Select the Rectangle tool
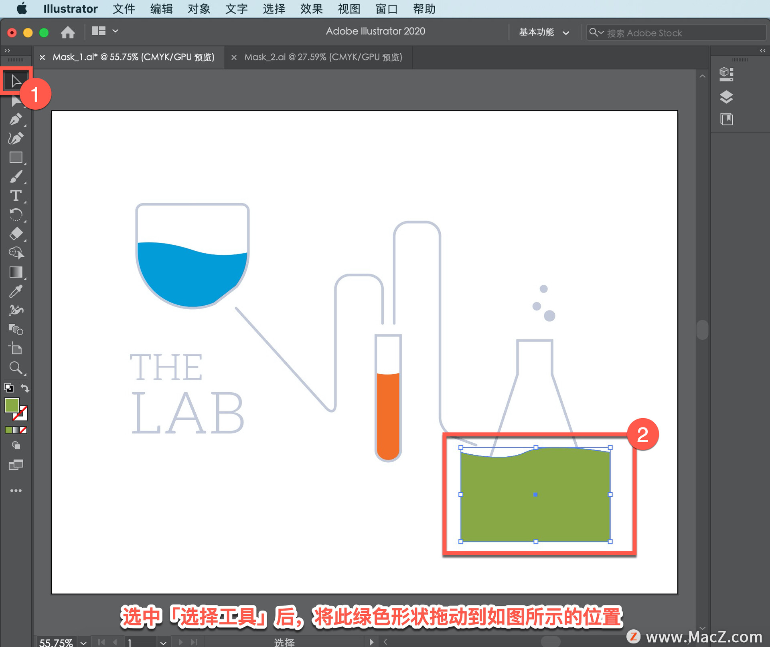 pyautogui.click(x=16, y=157)
